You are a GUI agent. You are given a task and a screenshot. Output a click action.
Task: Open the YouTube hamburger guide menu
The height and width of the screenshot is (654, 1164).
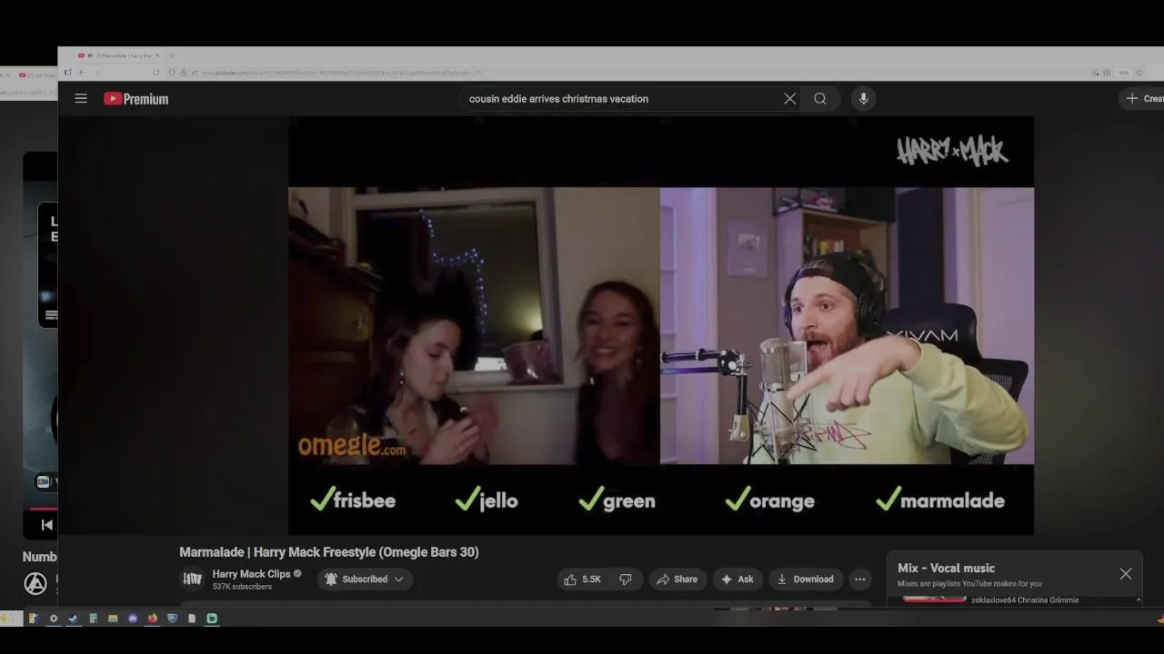pos(81,98)
